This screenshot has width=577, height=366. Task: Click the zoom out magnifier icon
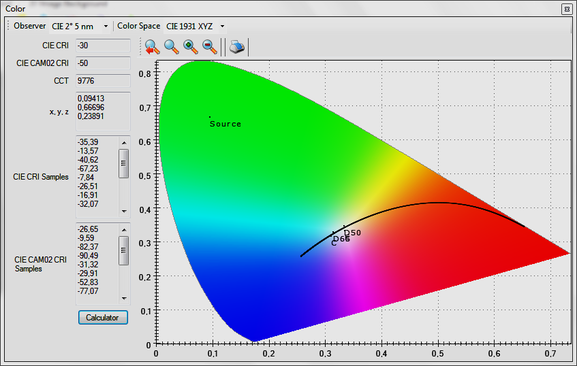coord(210,47)
